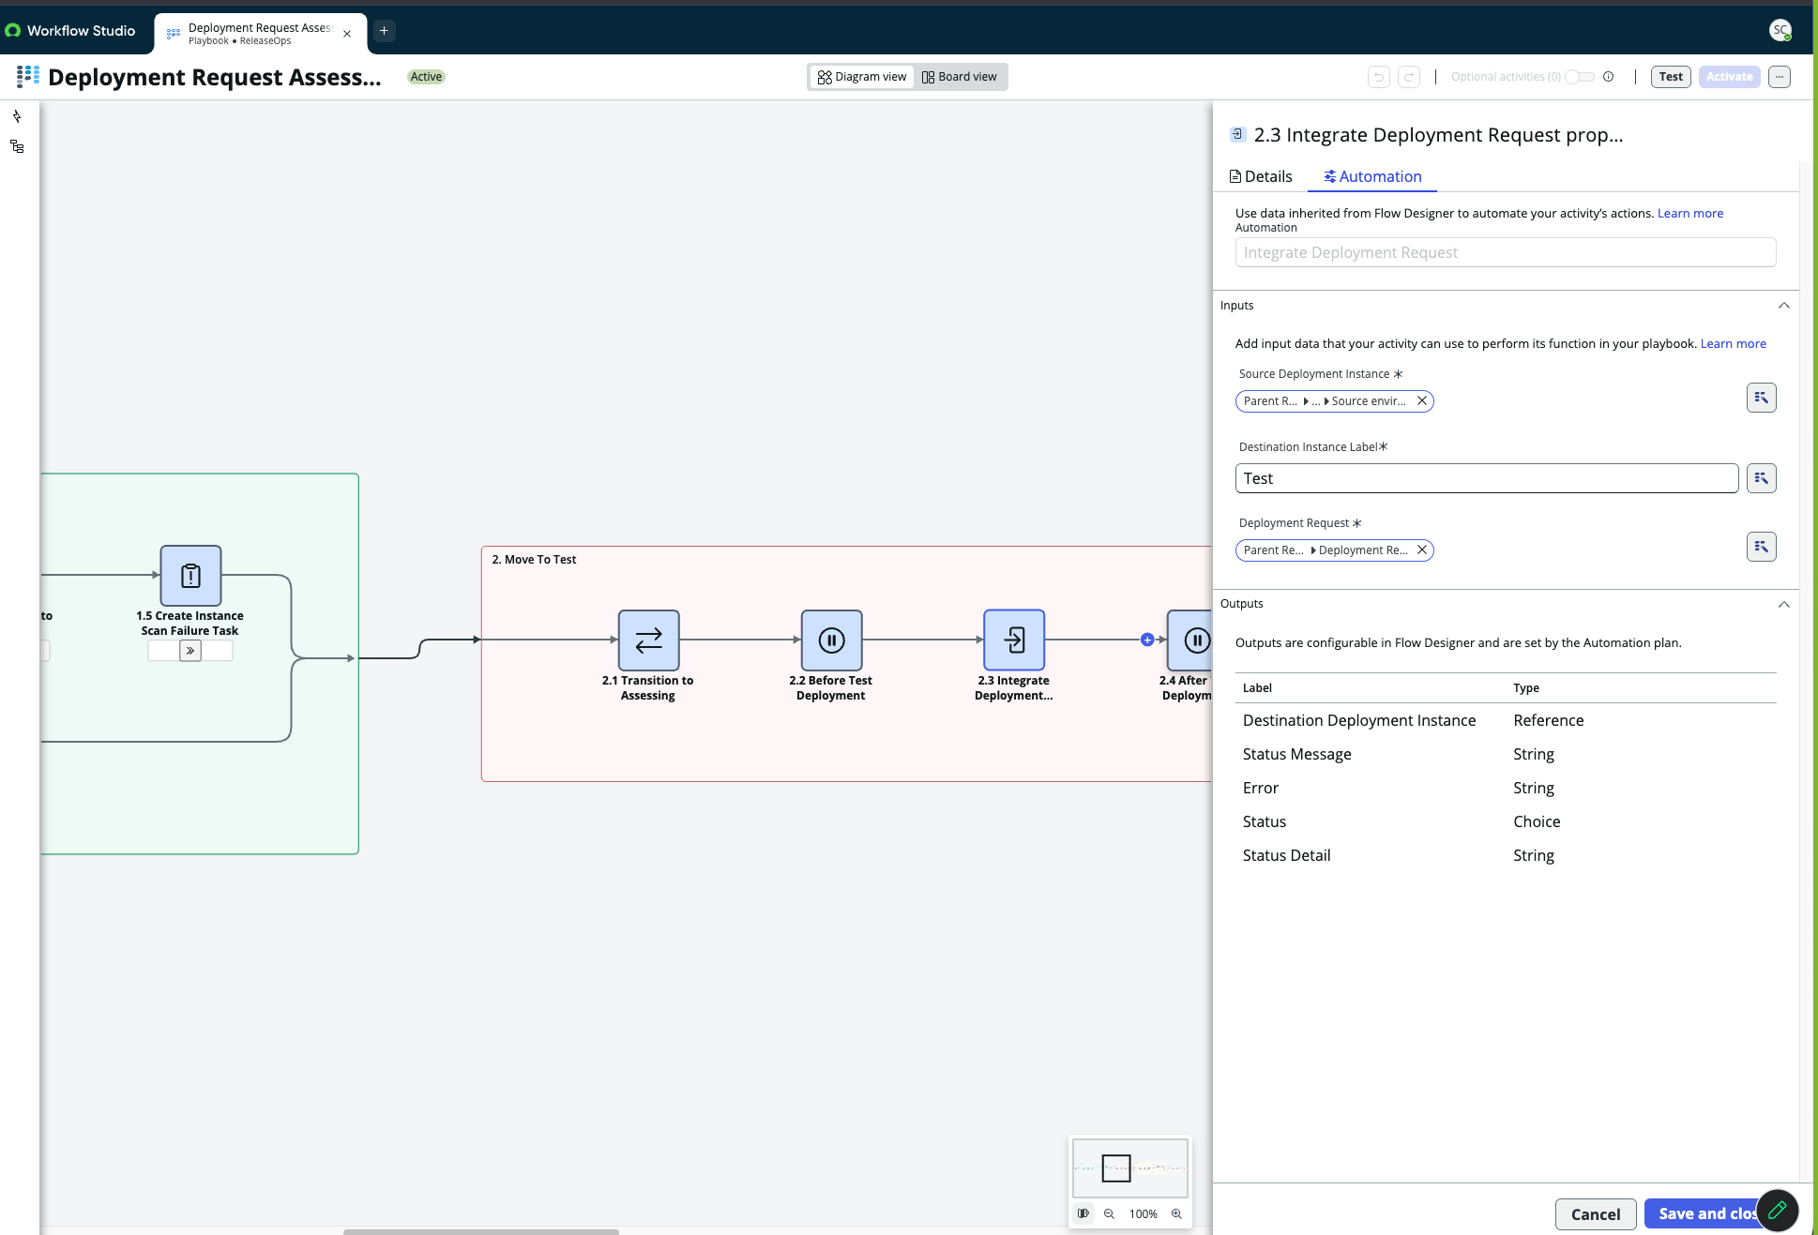Expand the 1.5 activity chevron button

click(x=190, y=651)
